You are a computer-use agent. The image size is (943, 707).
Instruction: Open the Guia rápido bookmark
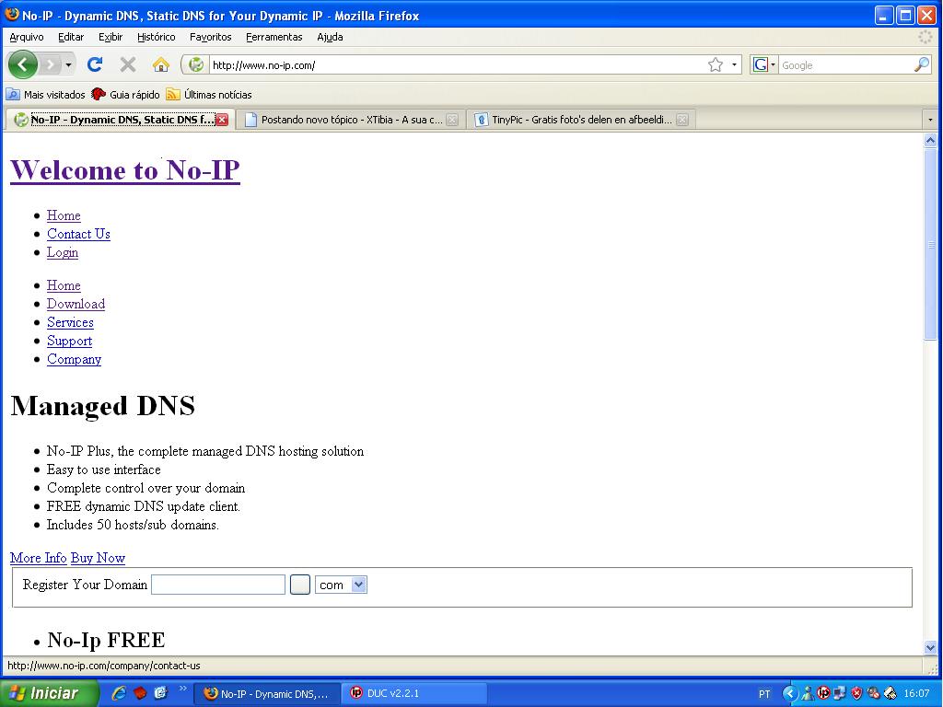[125, 95]
